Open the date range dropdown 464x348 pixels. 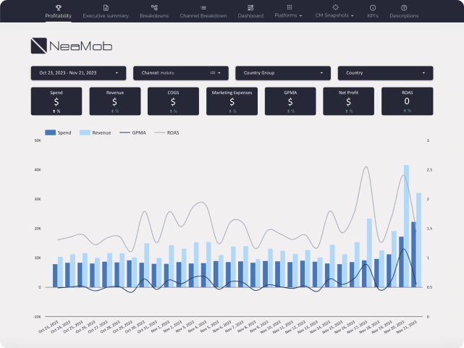point(78,73)
